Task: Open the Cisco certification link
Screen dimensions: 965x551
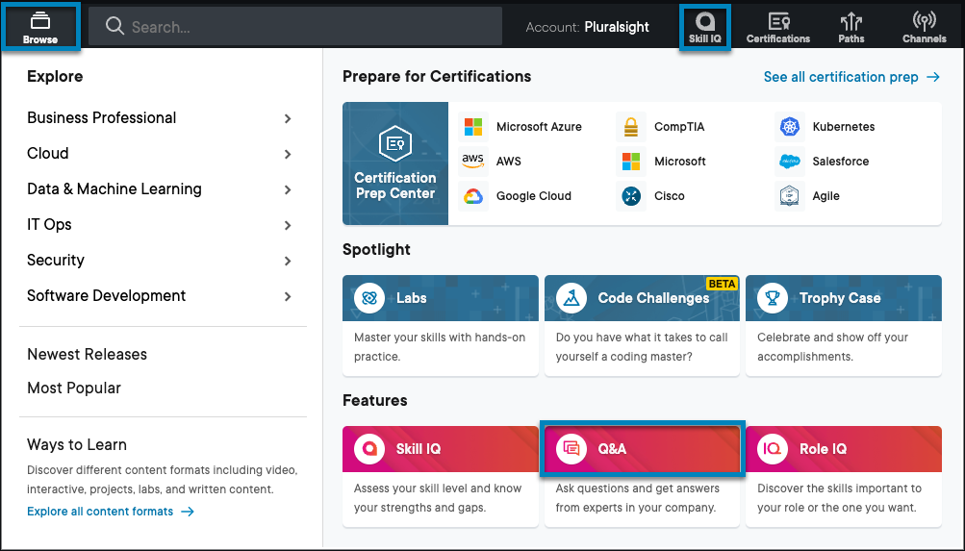Action: coord(669,196)
